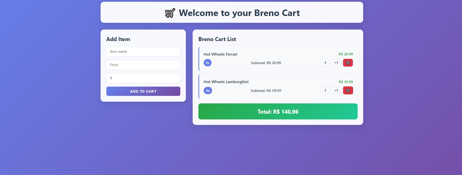462x175 pixels.
Task: Remove Hot Wheels Lamborghini using trash icon
Action: coord(348,90)
